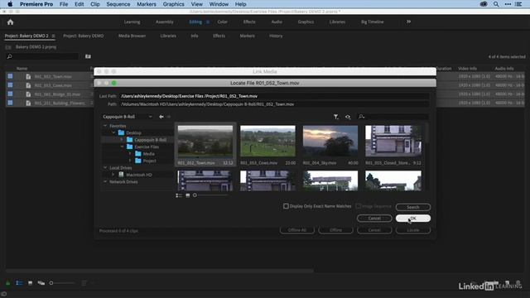530x298 pixels.
Task: Switch Project panel to icon view
Action: pos(30,283)
